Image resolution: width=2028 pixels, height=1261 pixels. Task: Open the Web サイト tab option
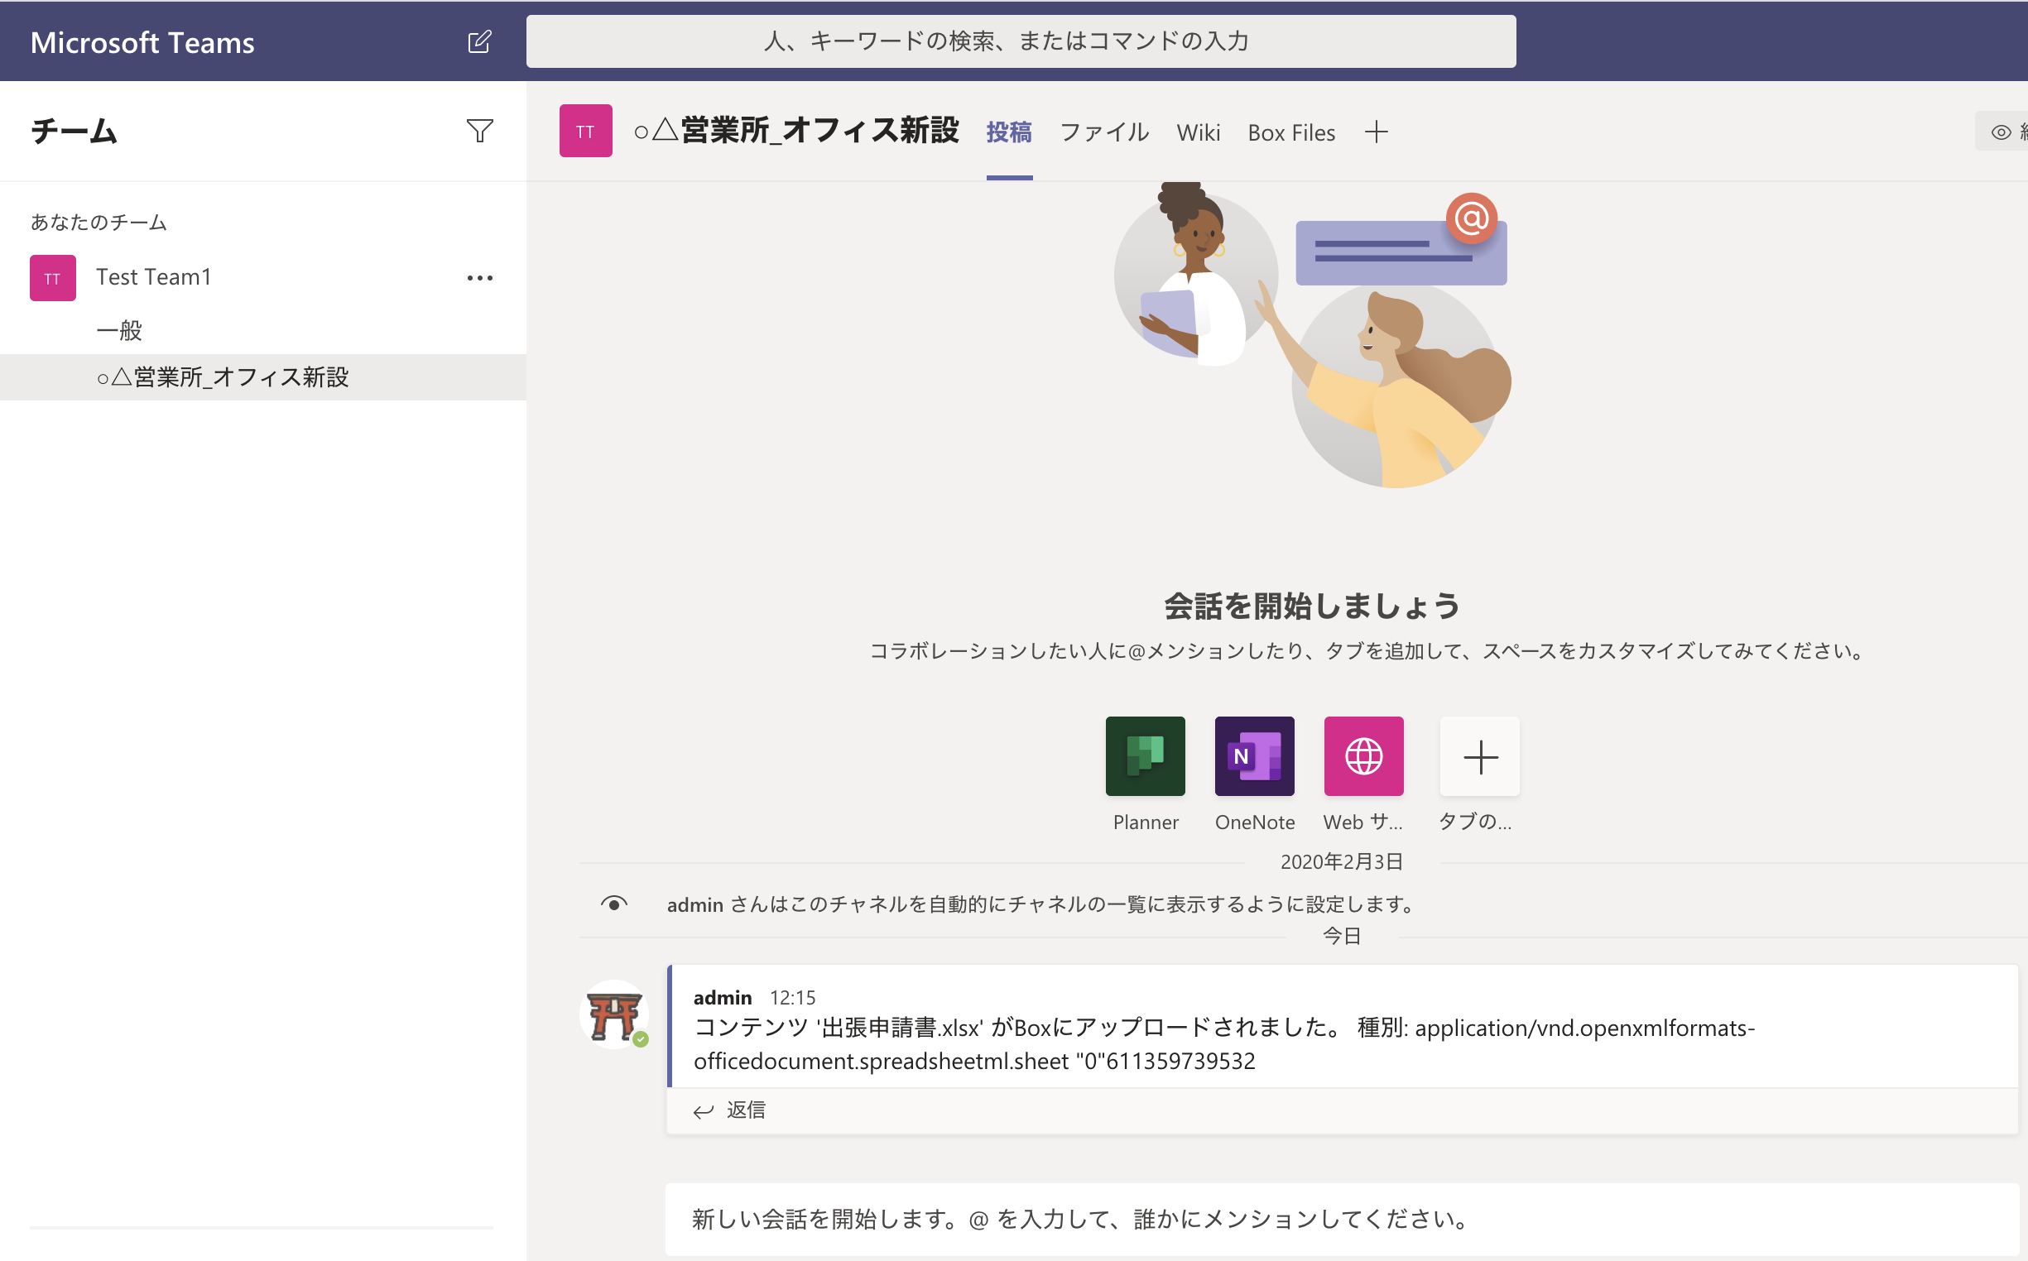pyautogui.click(x=1363, y=756)
